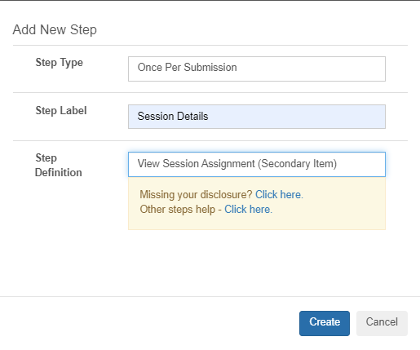Open the Step Definition dropdown
The width and height of the screenshot is (420, 350).
257,164
